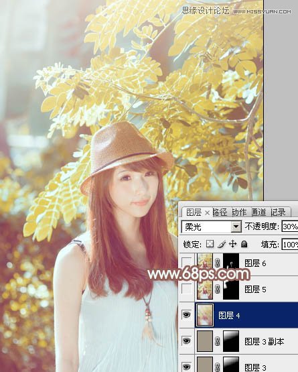
Task: Select 图层 3 color fill thumbnail
Action: pos(205,365)
